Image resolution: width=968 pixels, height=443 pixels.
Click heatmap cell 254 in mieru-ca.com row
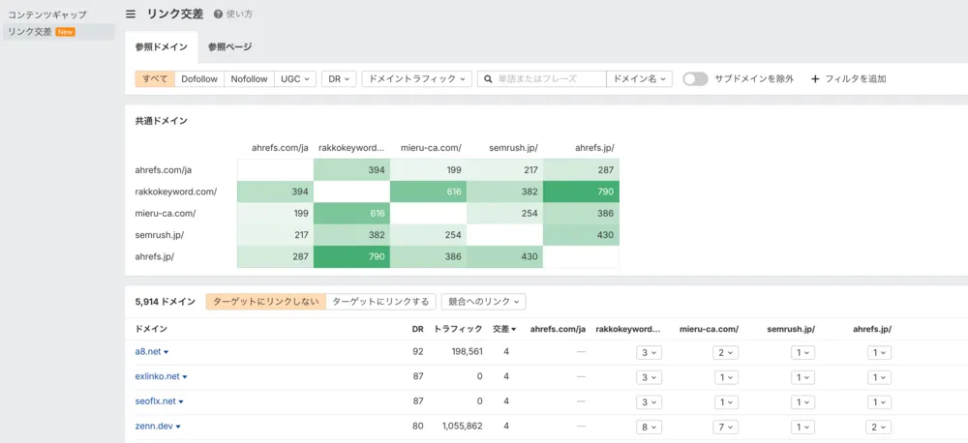point(505,214)
